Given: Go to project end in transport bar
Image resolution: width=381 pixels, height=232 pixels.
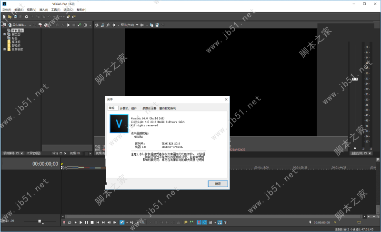Looking at the screenshot, I should (x=103, y=222).
